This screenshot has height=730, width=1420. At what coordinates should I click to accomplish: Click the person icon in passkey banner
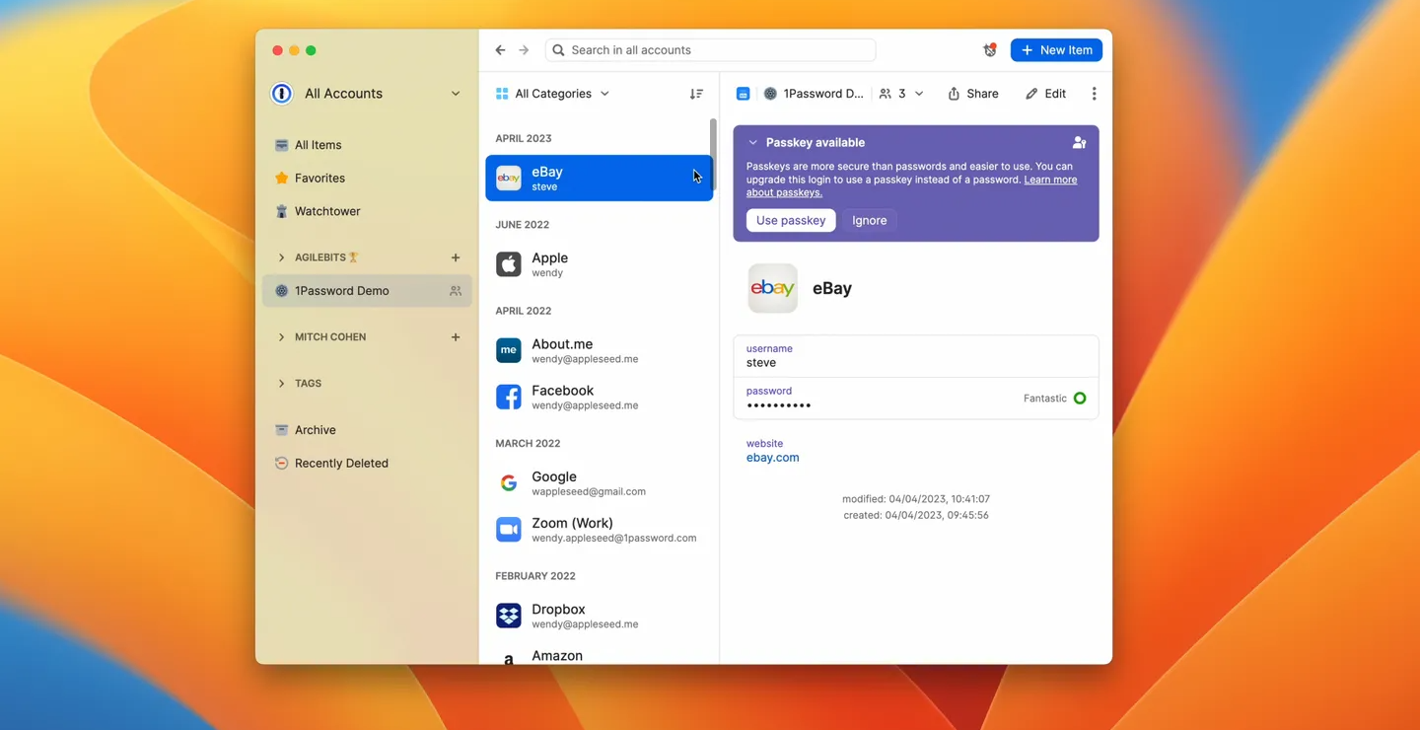[x=1079, y=143]
